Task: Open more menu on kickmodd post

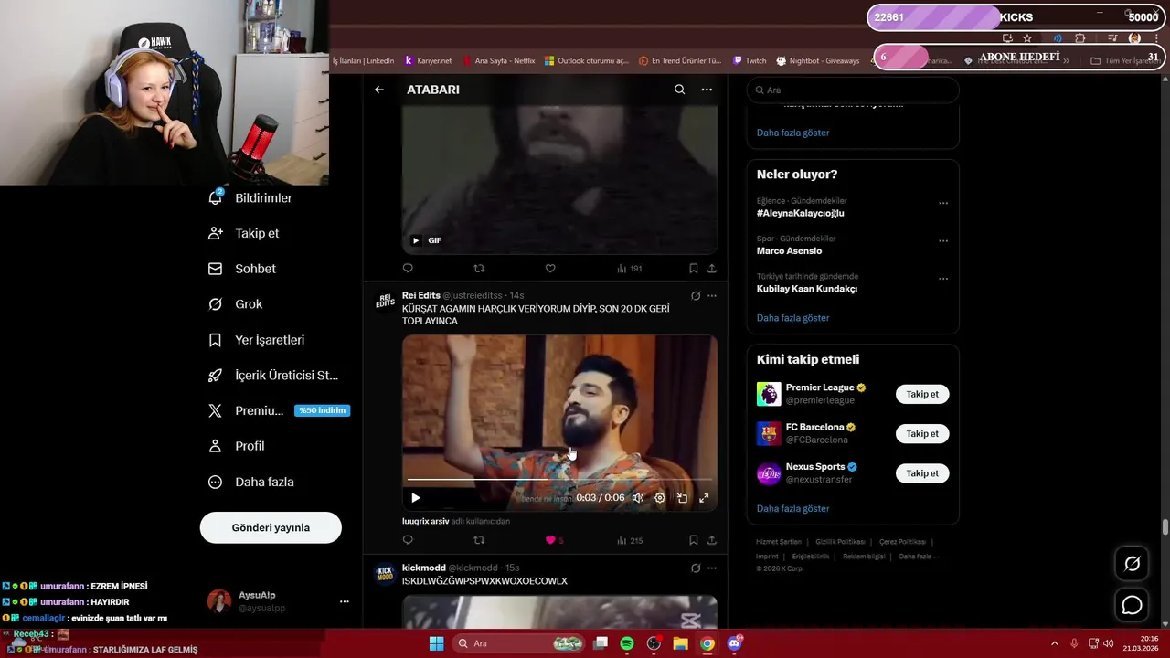Action: (712, 568)
